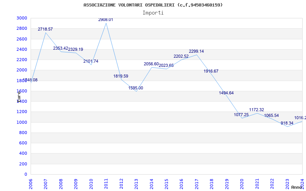Click the 800 y-axis tick label
306x191 pixels.
23,133
